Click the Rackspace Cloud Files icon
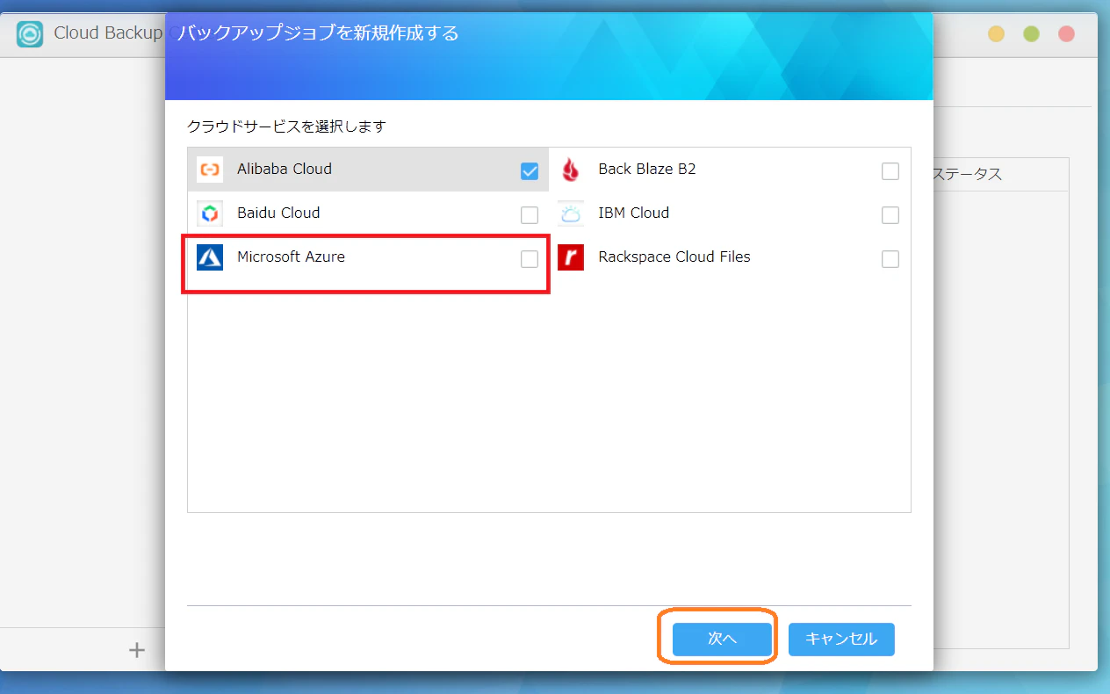The width and height of the screenshot is (1110, 694). (x=571, y=257)
